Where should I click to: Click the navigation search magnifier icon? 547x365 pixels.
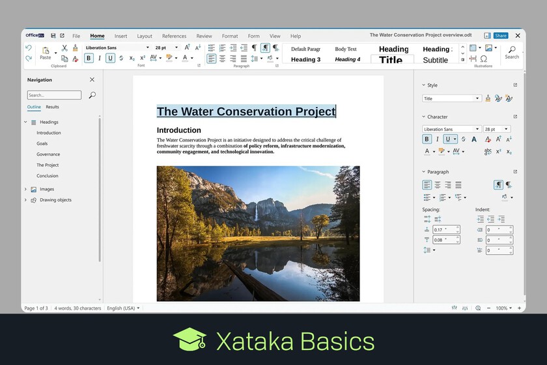coord(92,95)
